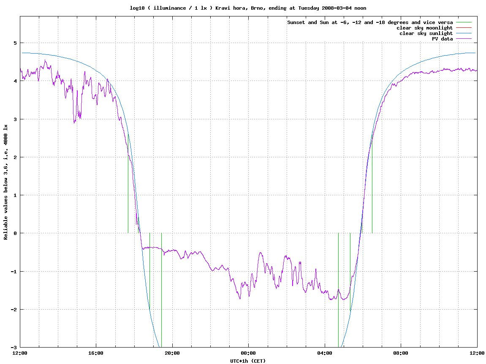Image resolution: width=486 pixels, height=364 pixels.
Task: Click the 08:00 x-axis label
Action: click(x=401, y=353)
